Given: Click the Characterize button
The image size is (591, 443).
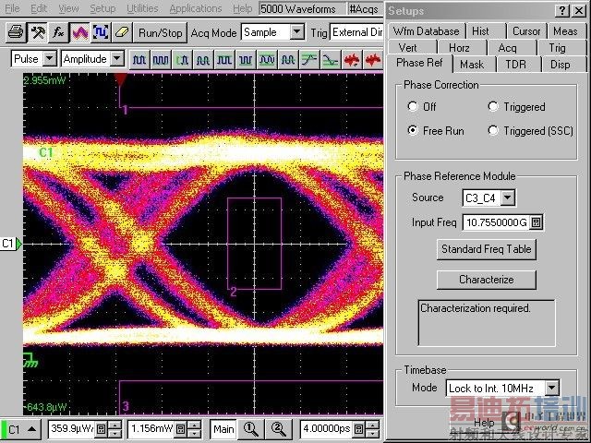Looking at the screenshot, I should tap(487, 280).
